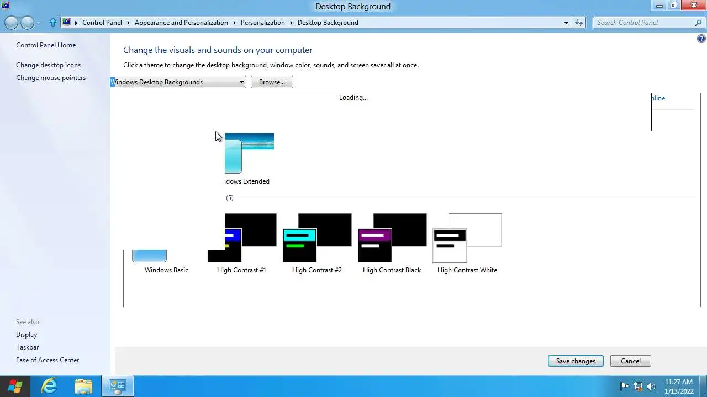Click the volume speaker tray icon
The image size is (707, 397).
pyautogui.click(x=651, y=387)
